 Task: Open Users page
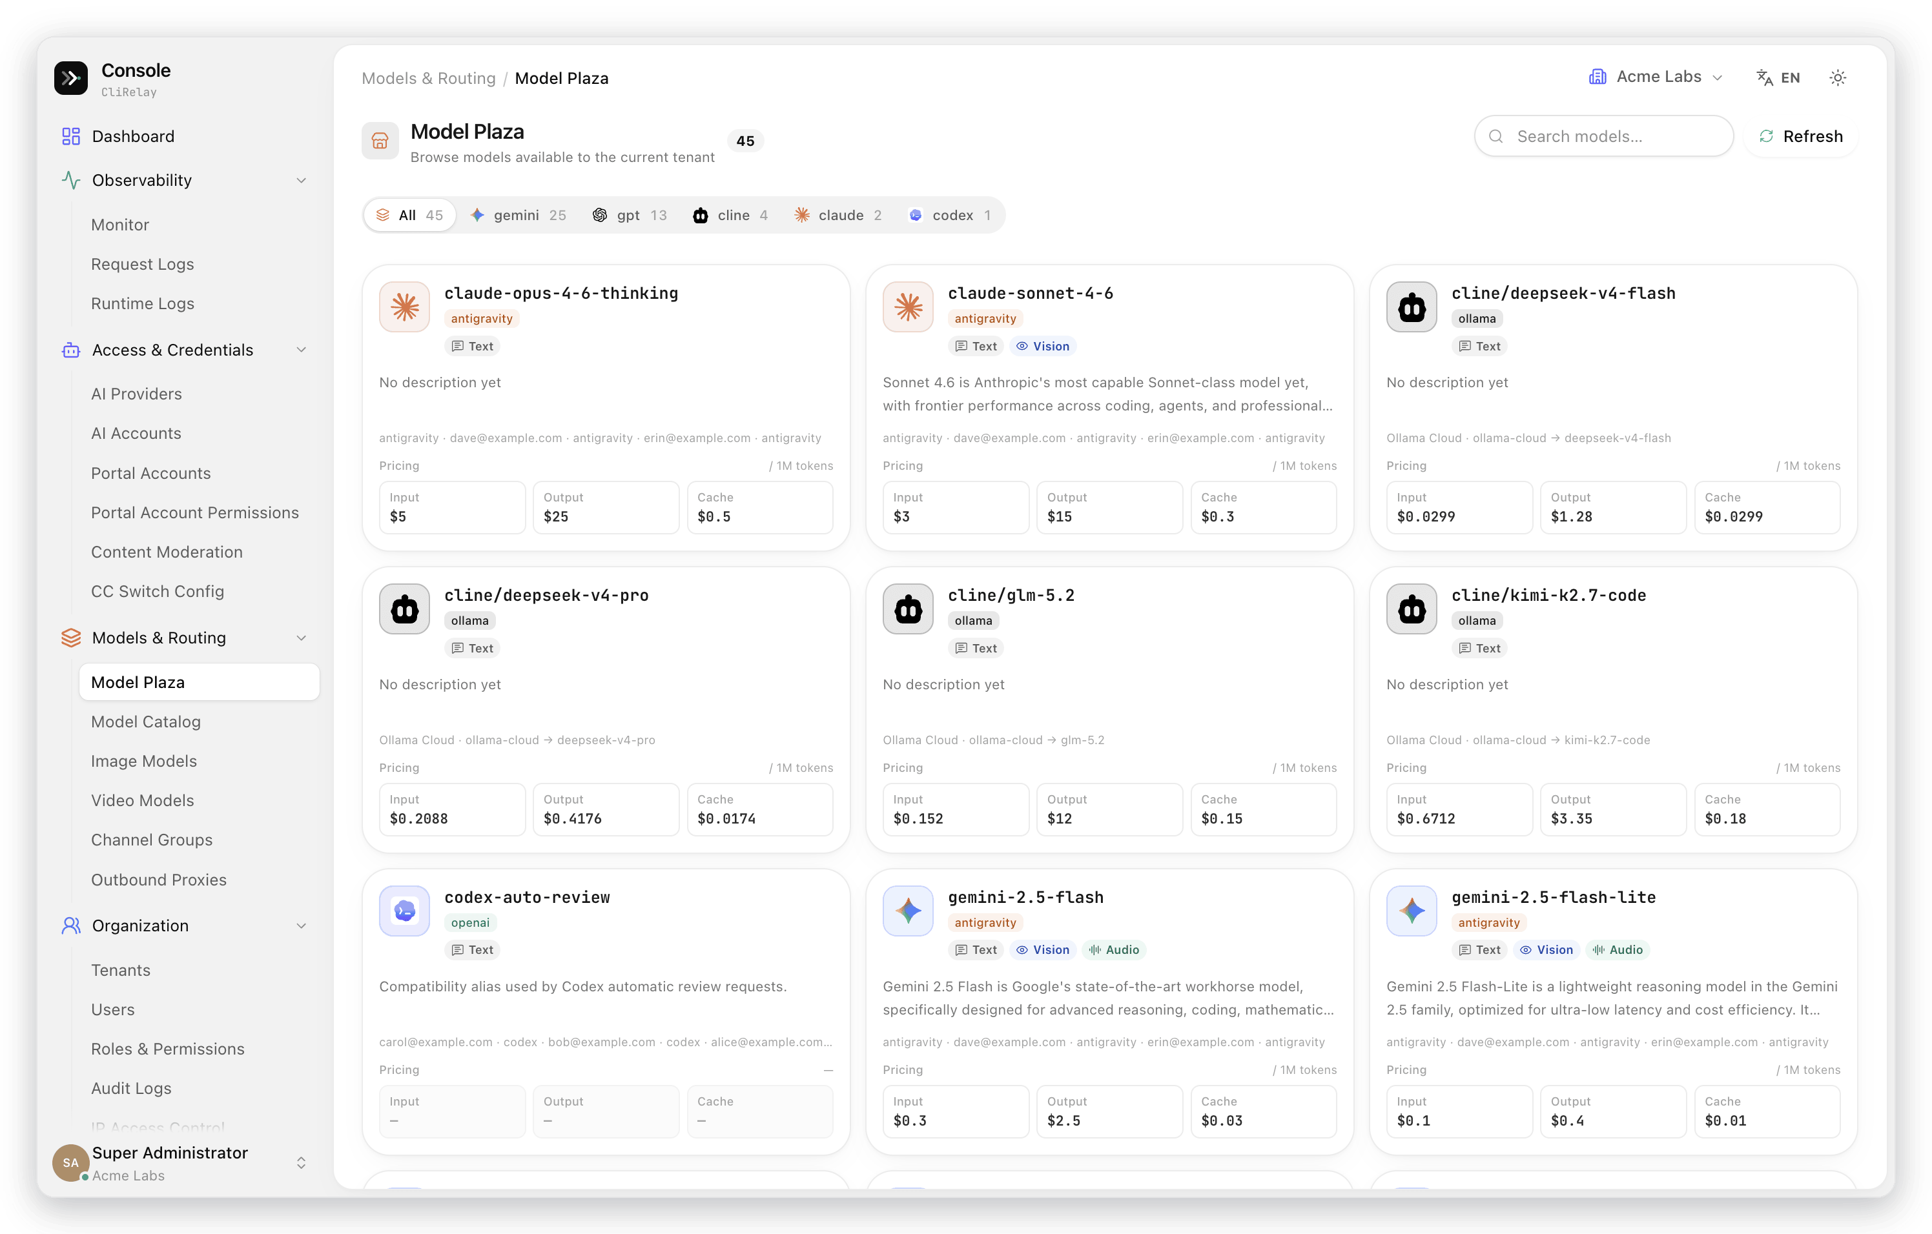pos(112,1010)
